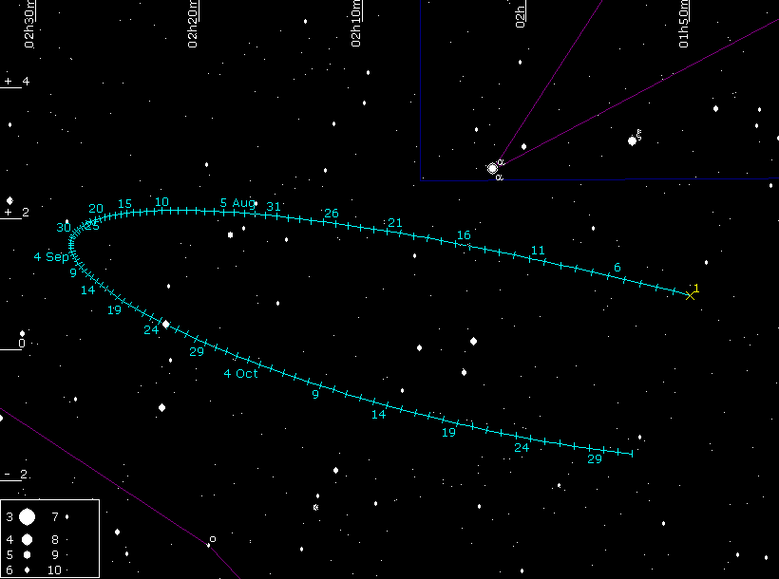Click the omicron star label near bottom

click(213, 539)
